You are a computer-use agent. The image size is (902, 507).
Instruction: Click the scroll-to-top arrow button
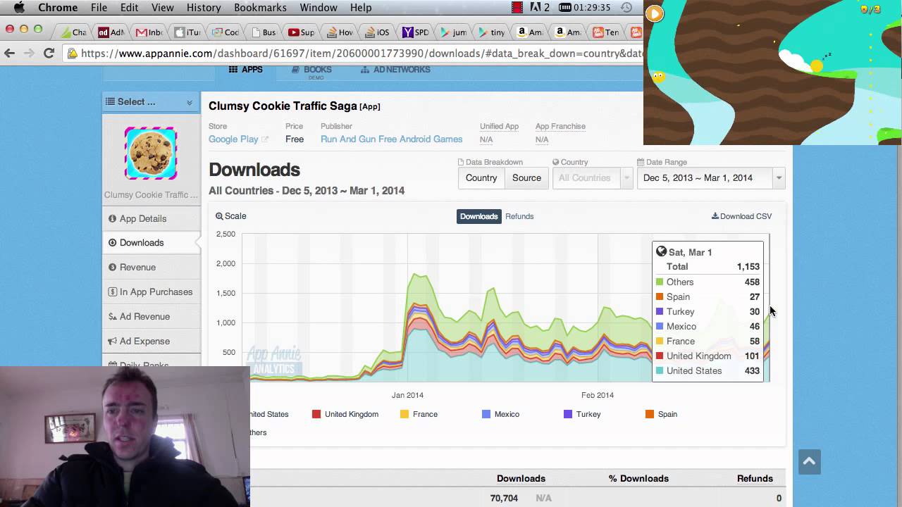pos(810,462)
